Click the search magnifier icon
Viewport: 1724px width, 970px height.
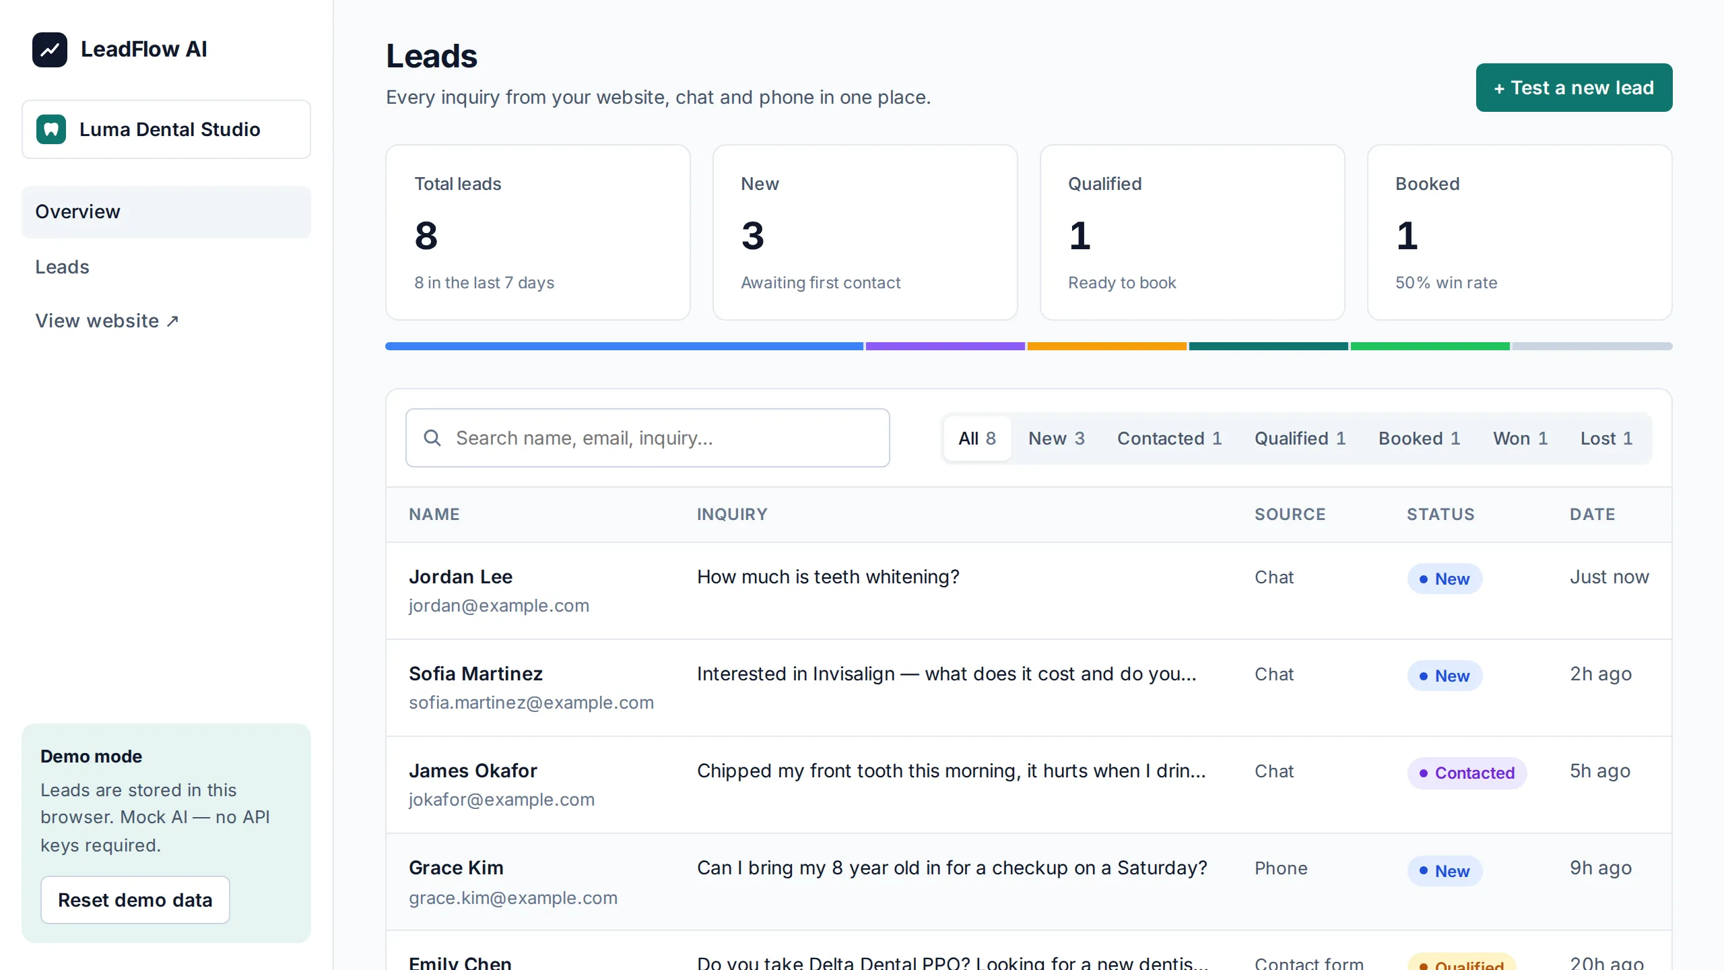pos(432,438)
